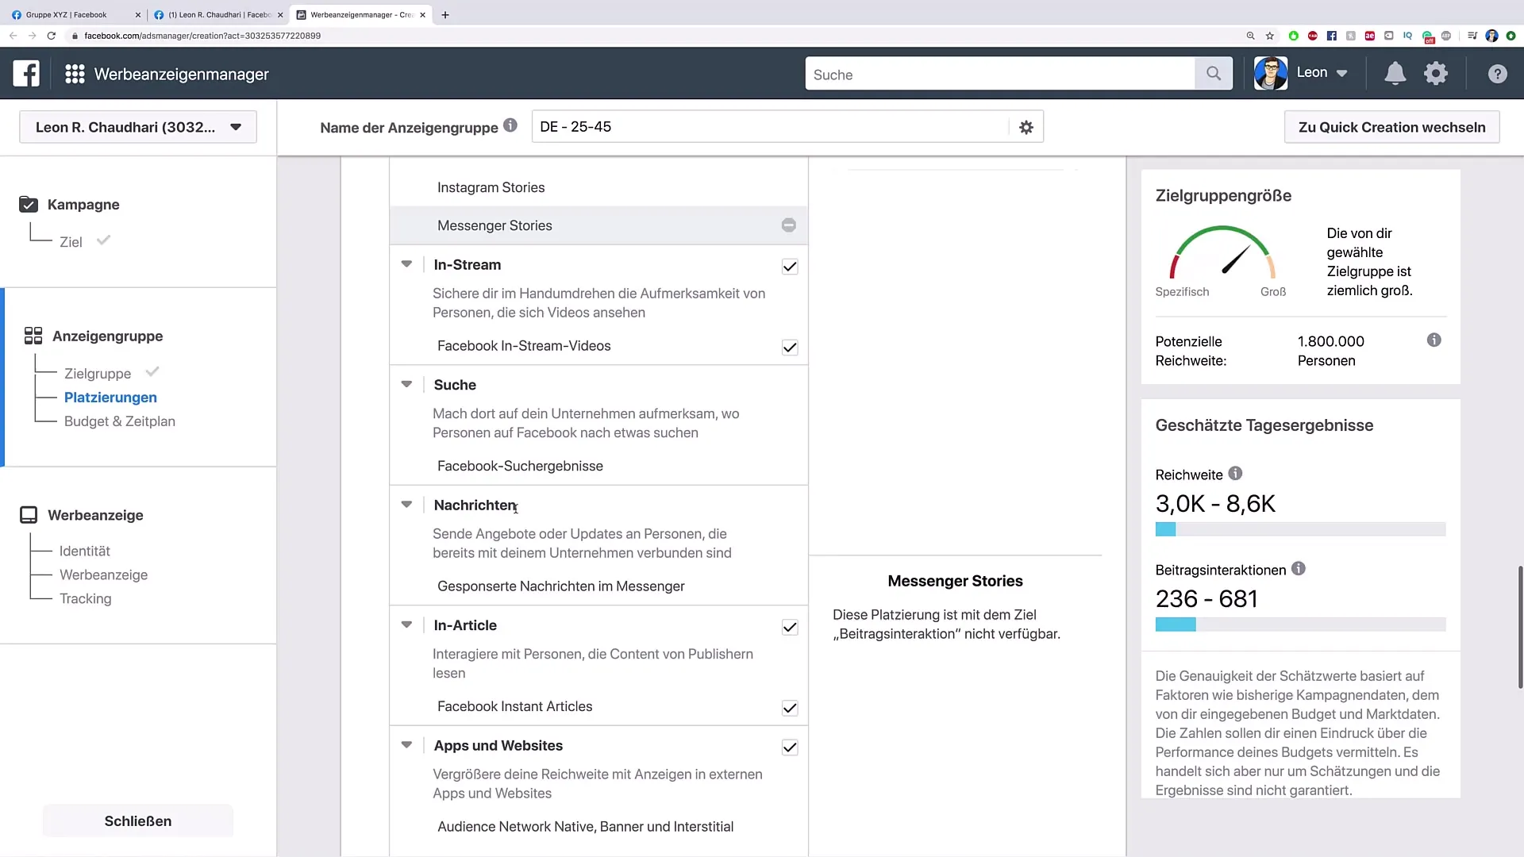Viewport: 1524px width, 857px height.
Task: Click the browser forward arrow
Action: pyautogui.click(x=32, y=36)
